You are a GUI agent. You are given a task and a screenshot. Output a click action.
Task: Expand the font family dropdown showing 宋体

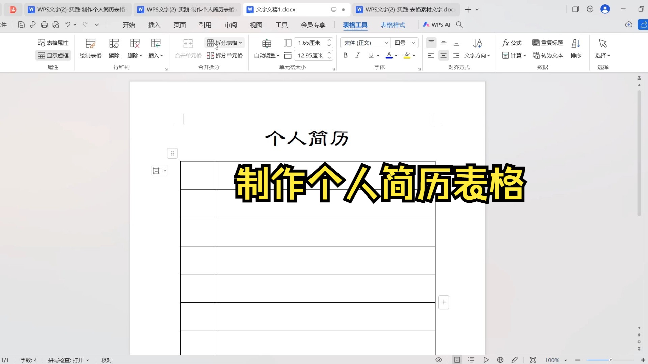pos(387,43)
